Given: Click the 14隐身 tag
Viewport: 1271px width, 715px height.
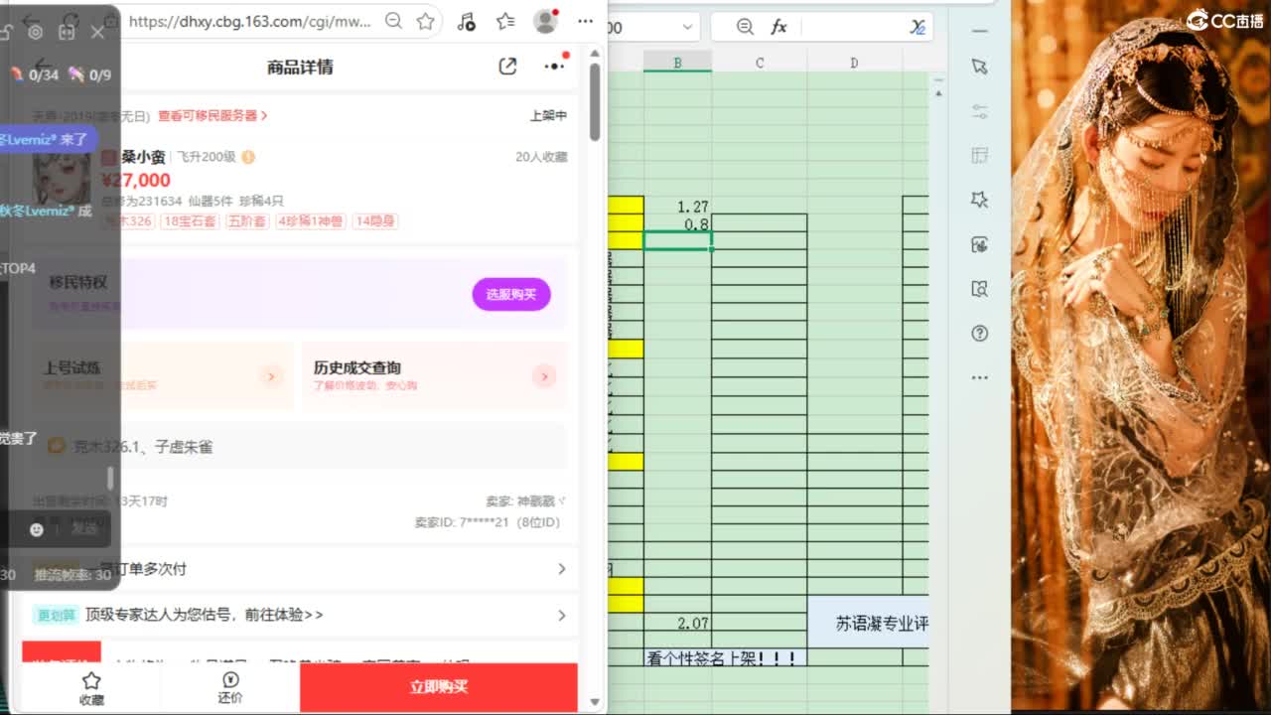Looking at the screenshot, I should (x=375, y=221).
